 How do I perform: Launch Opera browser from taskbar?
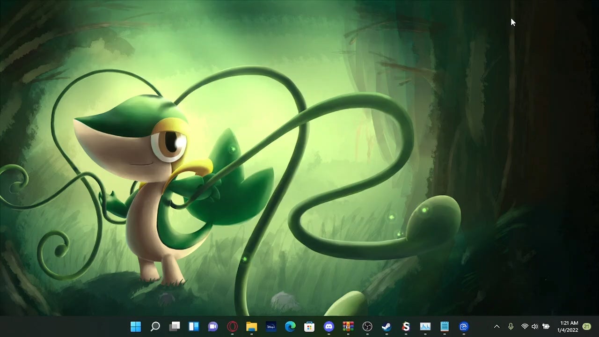(232, 327)
